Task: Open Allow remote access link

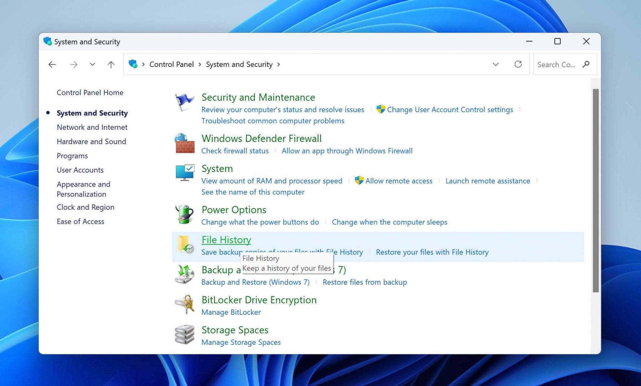Action: point(399,181)
